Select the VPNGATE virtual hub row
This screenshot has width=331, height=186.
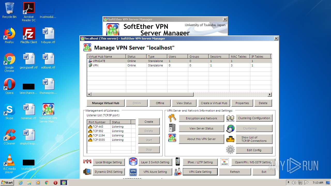179,61
